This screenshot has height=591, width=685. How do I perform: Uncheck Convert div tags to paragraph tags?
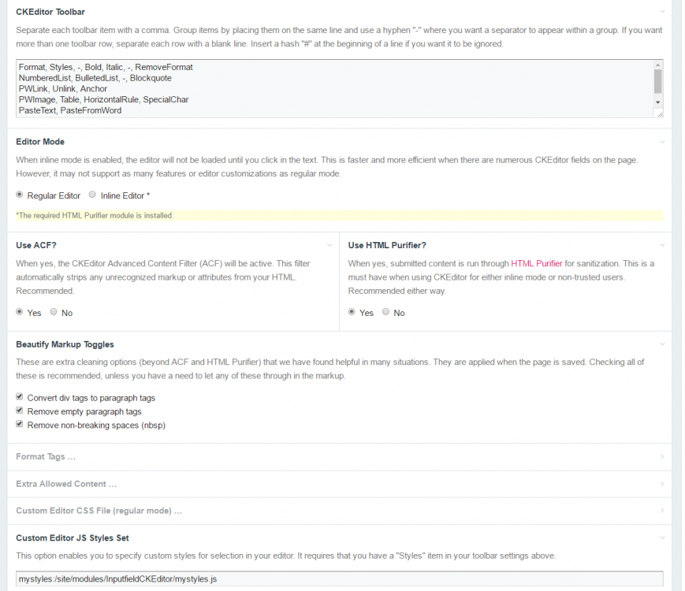20,397
